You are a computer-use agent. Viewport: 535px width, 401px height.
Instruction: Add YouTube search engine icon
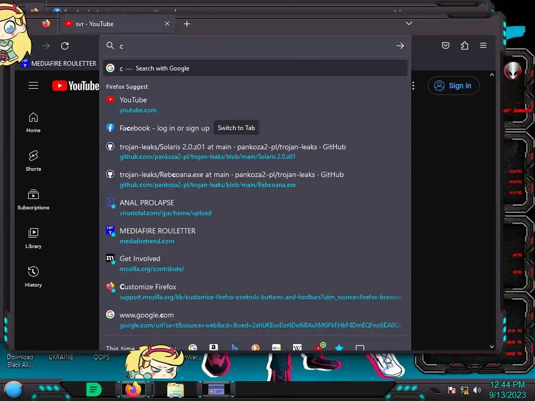[319, 347]
